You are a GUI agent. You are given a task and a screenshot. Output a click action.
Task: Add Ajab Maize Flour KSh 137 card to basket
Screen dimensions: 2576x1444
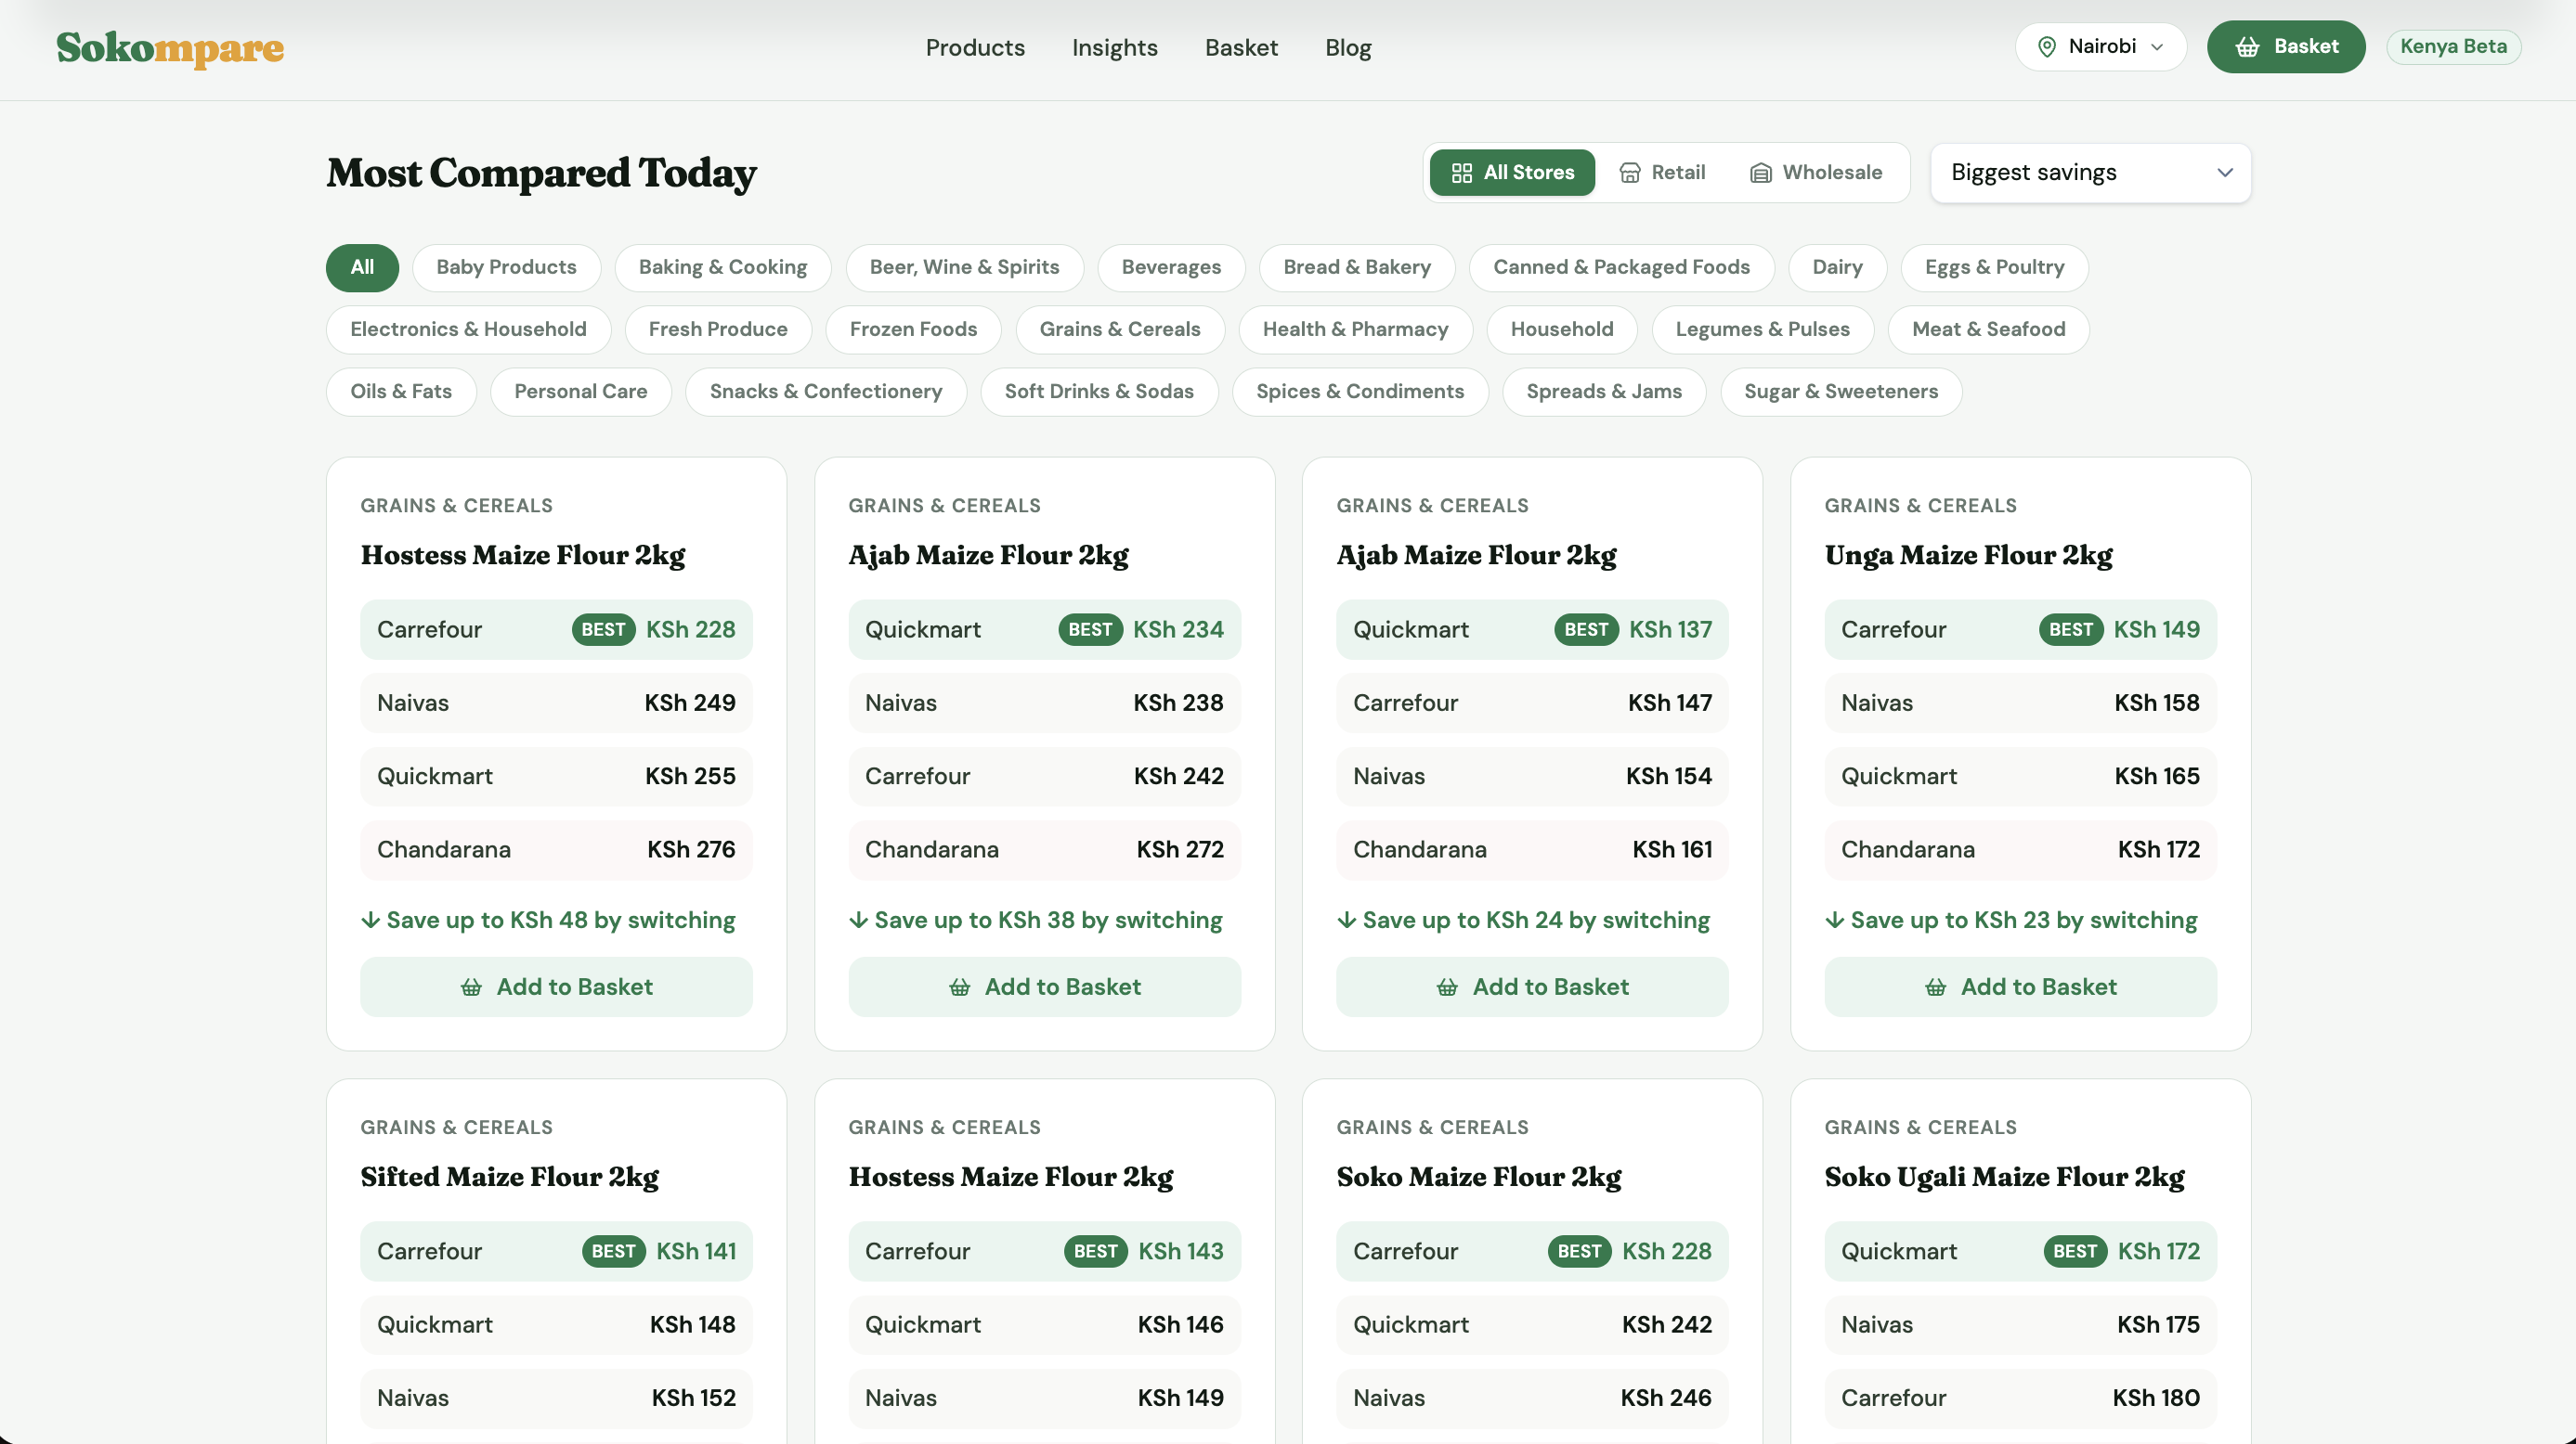1532,987
